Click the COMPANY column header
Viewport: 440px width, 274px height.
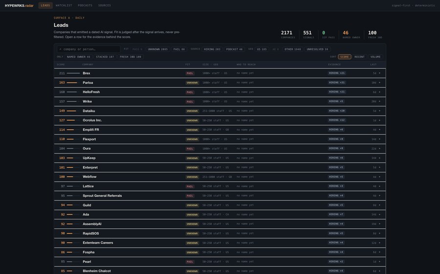pyautogui.click(x=88, y=65)
